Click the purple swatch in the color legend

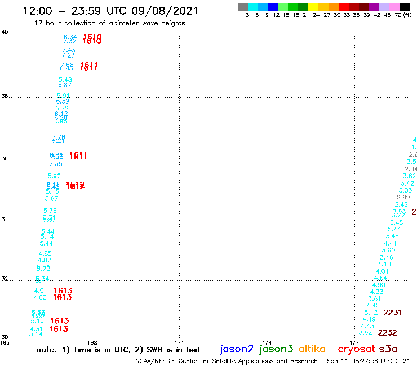(x=374, y=7)
